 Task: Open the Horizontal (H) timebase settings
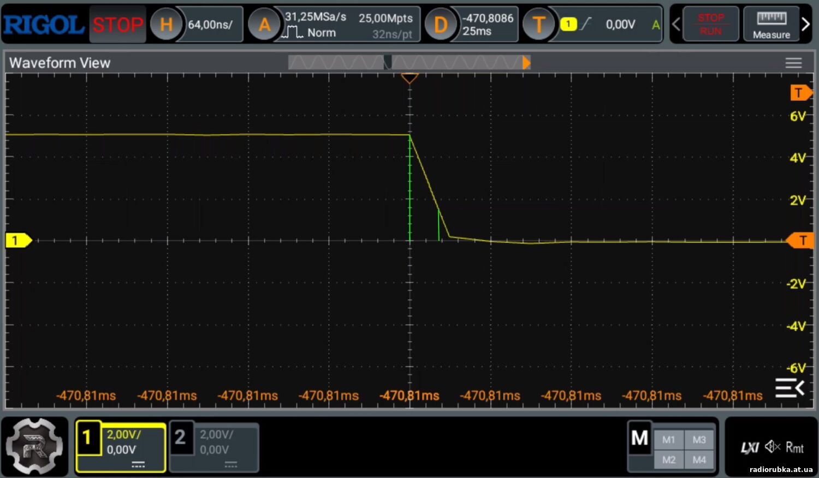[x=166, y=25]
